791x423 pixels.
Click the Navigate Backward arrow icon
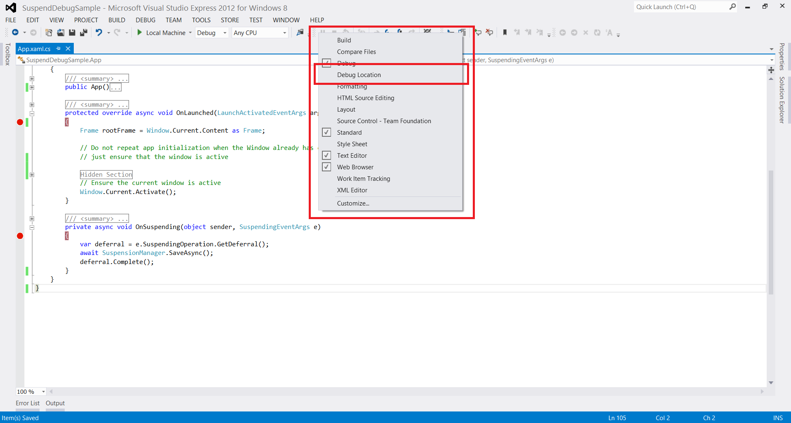pos(15,33)
